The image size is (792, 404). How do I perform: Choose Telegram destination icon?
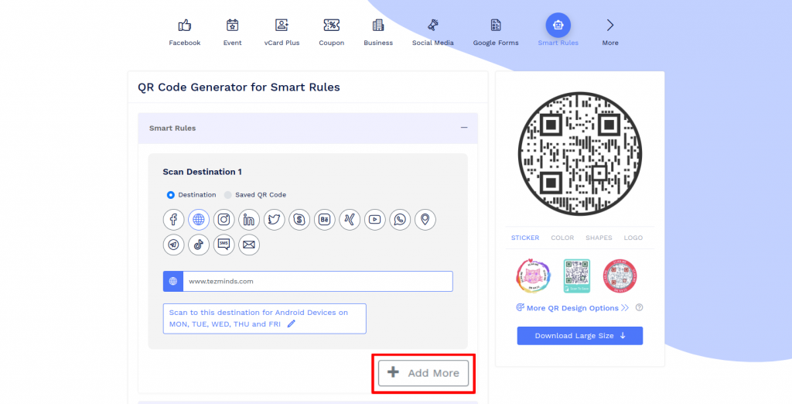click(173, 245)
